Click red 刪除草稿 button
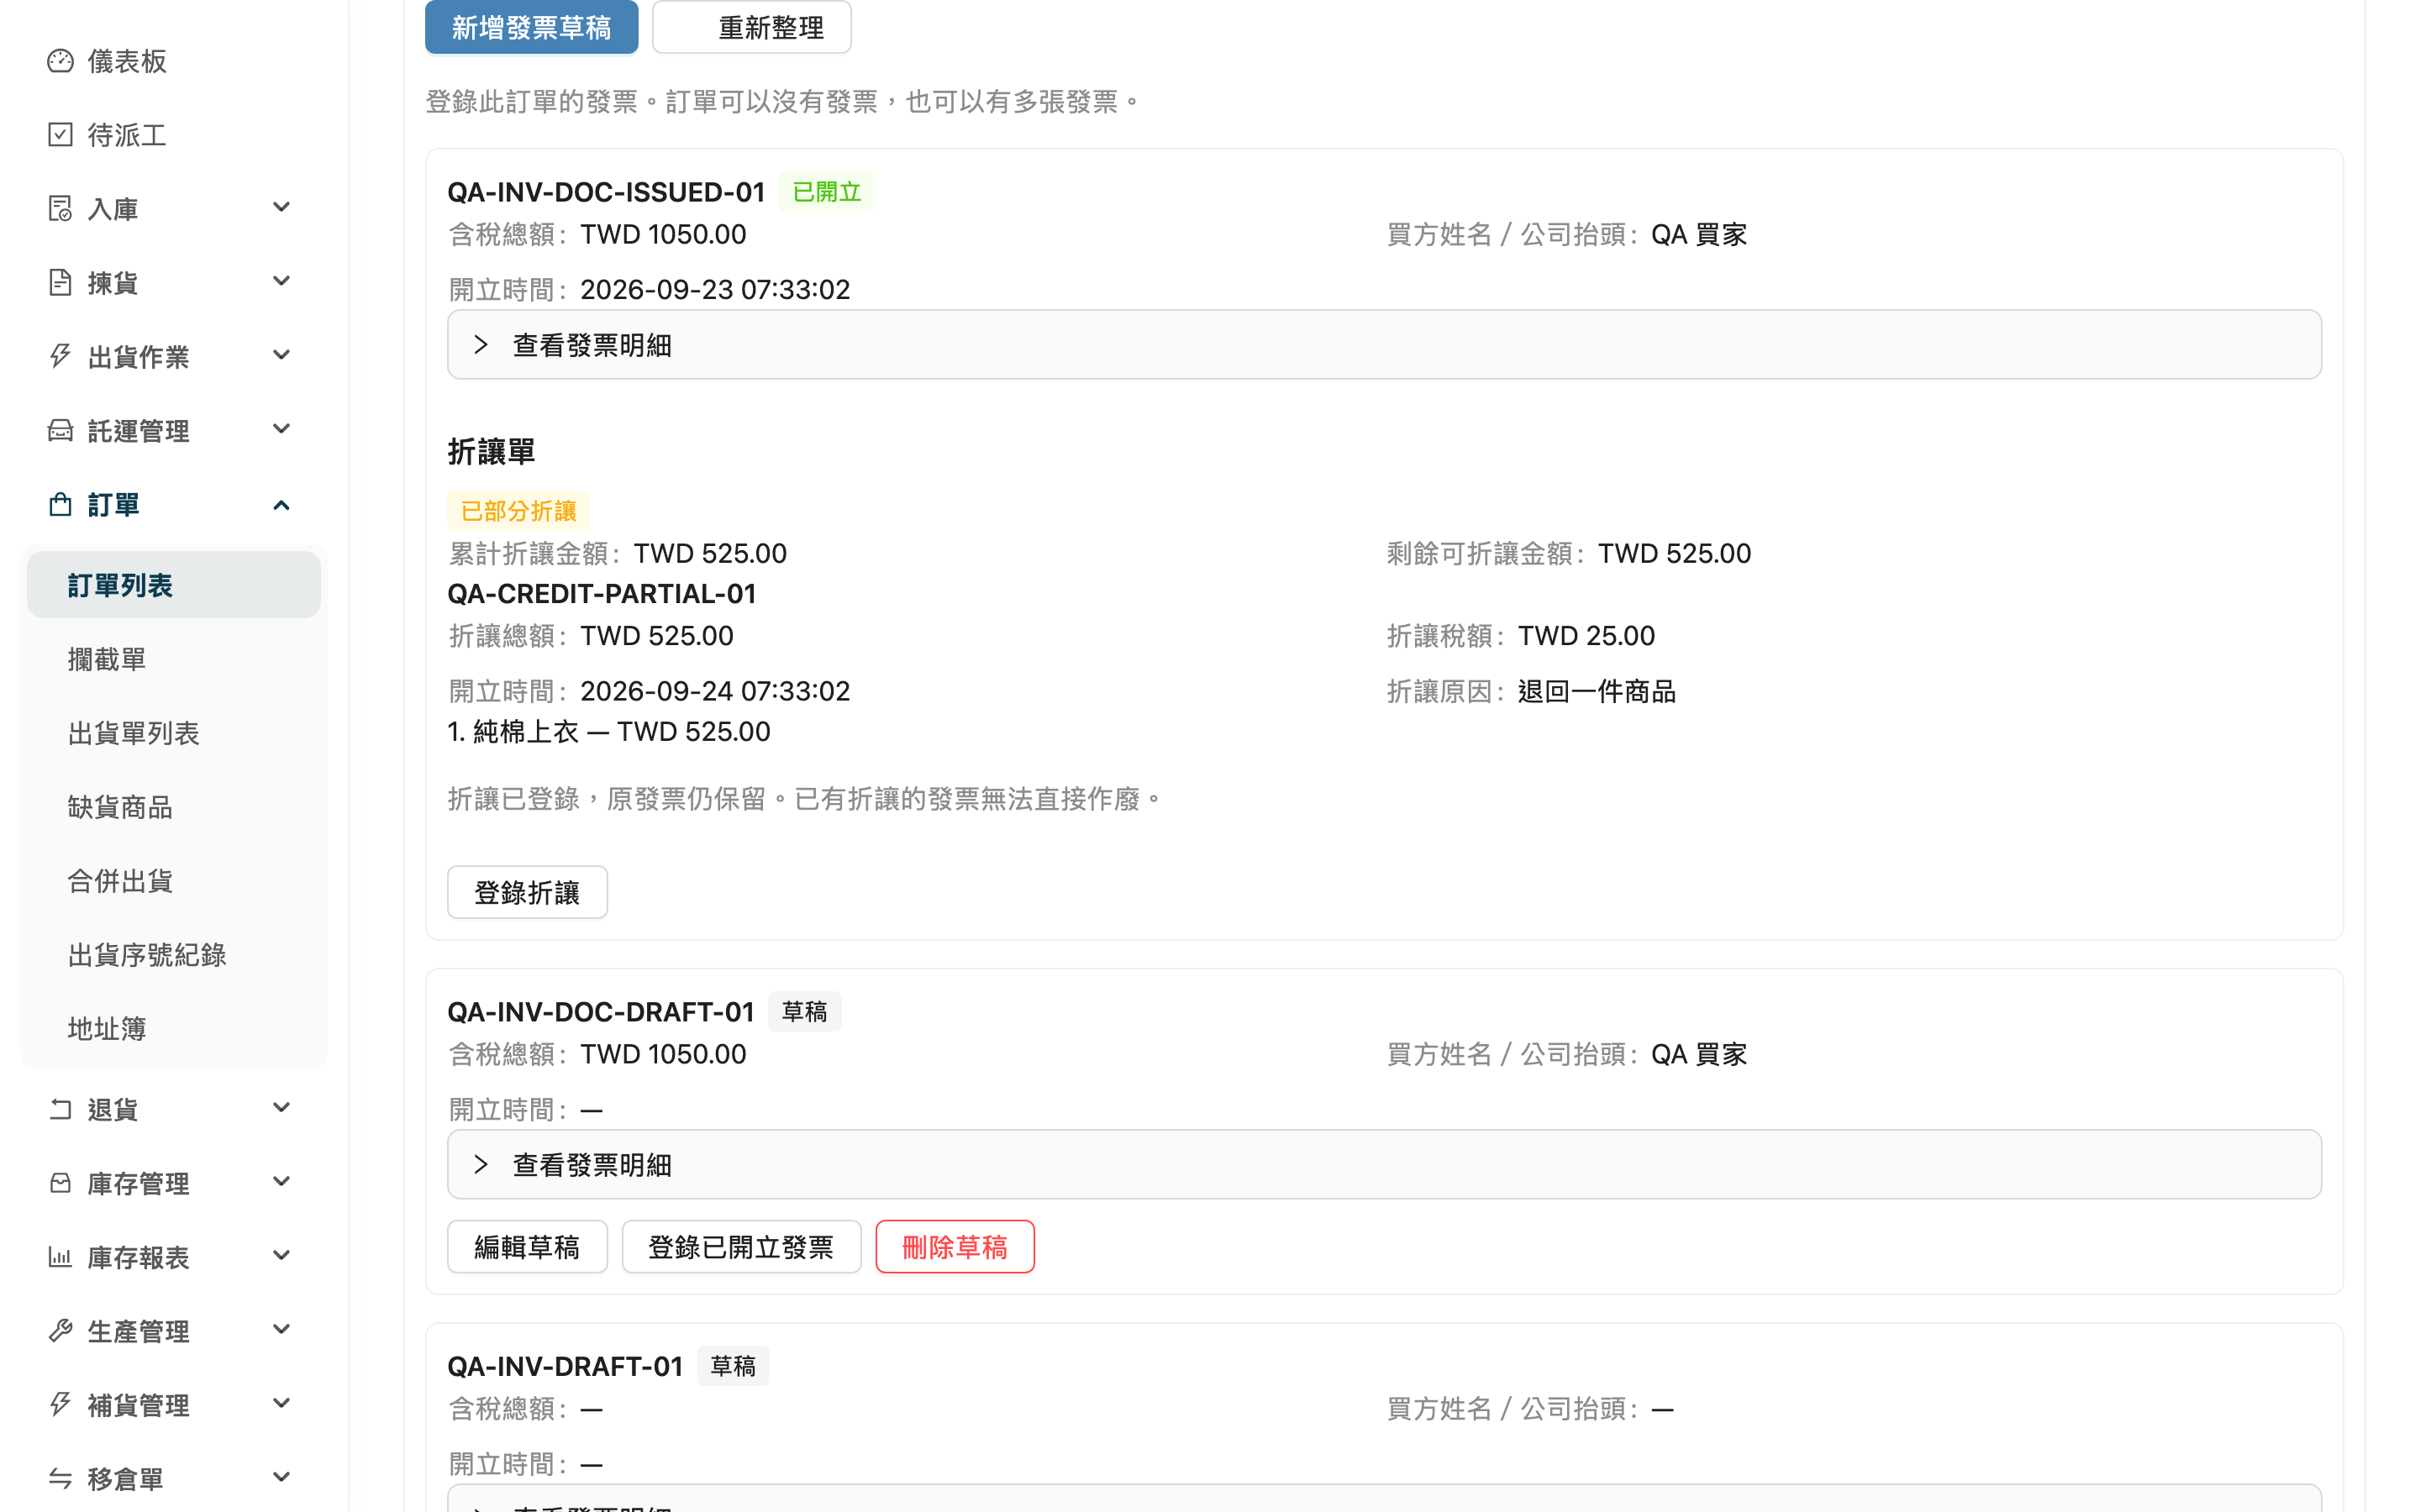 (x=955, y=1247)
